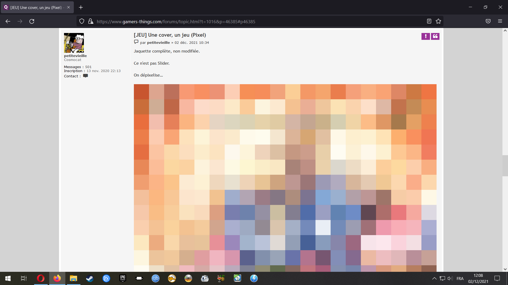Send a private message via Contact icon
This screenshot has height=285, width=508.
pos(85,76)
